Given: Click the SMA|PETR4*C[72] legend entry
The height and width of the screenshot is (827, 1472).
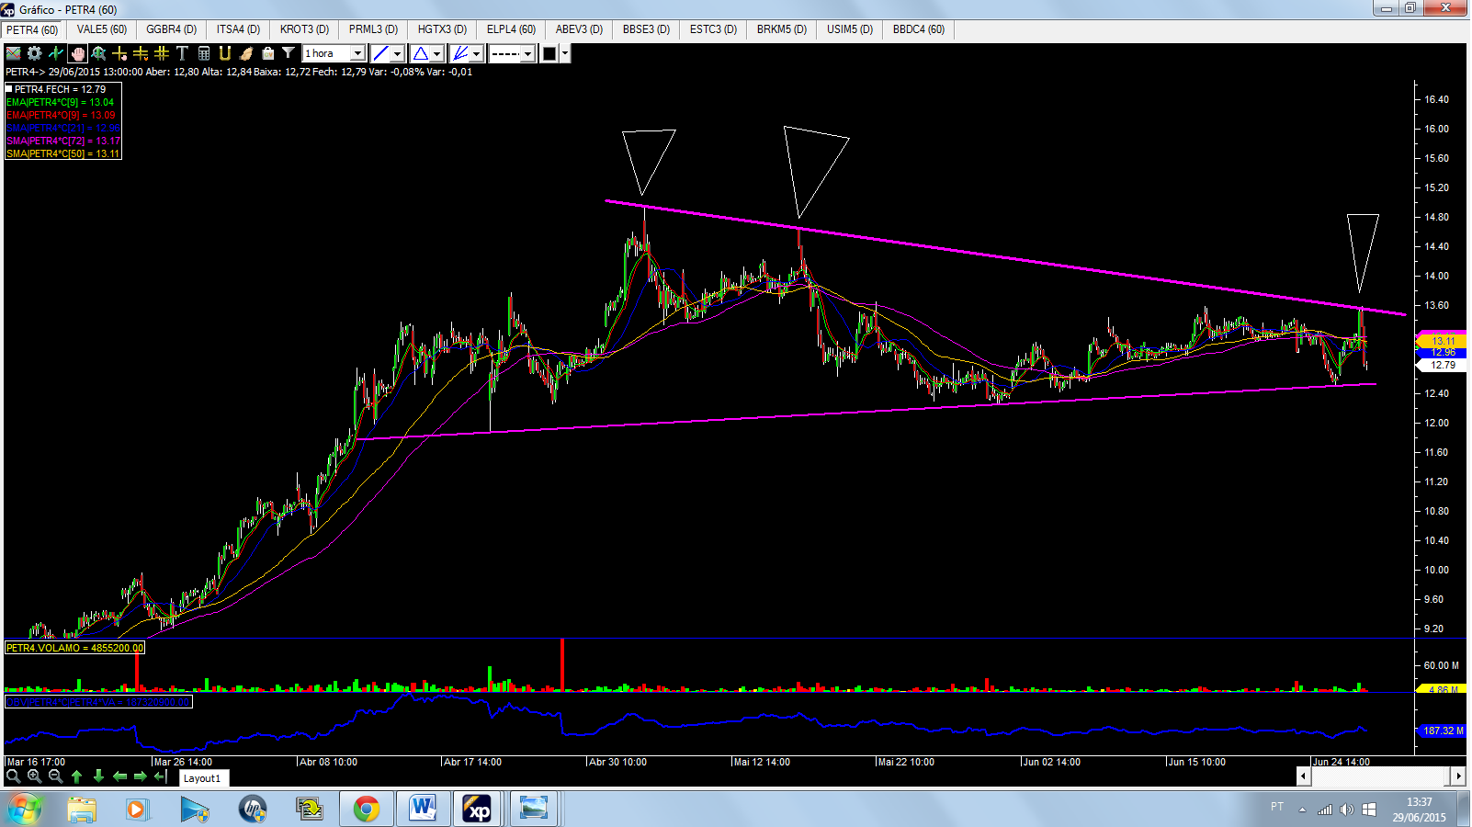Looking at the screenshot, I should point(63,141).
